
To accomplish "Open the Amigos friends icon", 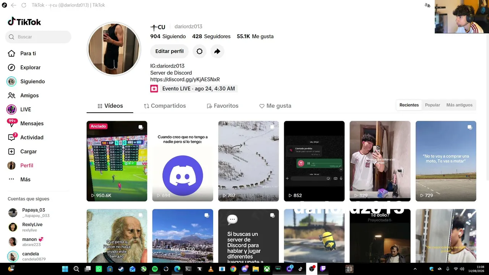I will 12,95.
